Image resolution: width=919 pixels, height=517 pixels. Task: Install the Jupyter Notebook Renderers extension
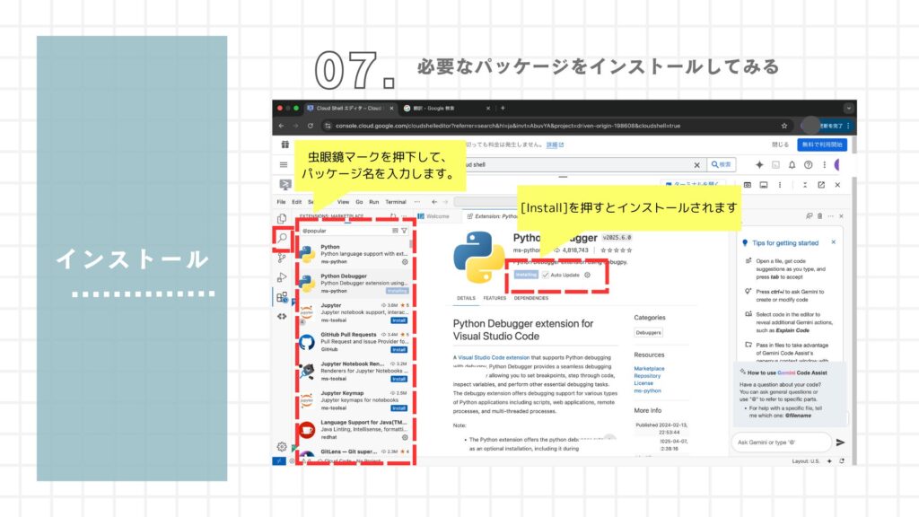coord(399,380)
